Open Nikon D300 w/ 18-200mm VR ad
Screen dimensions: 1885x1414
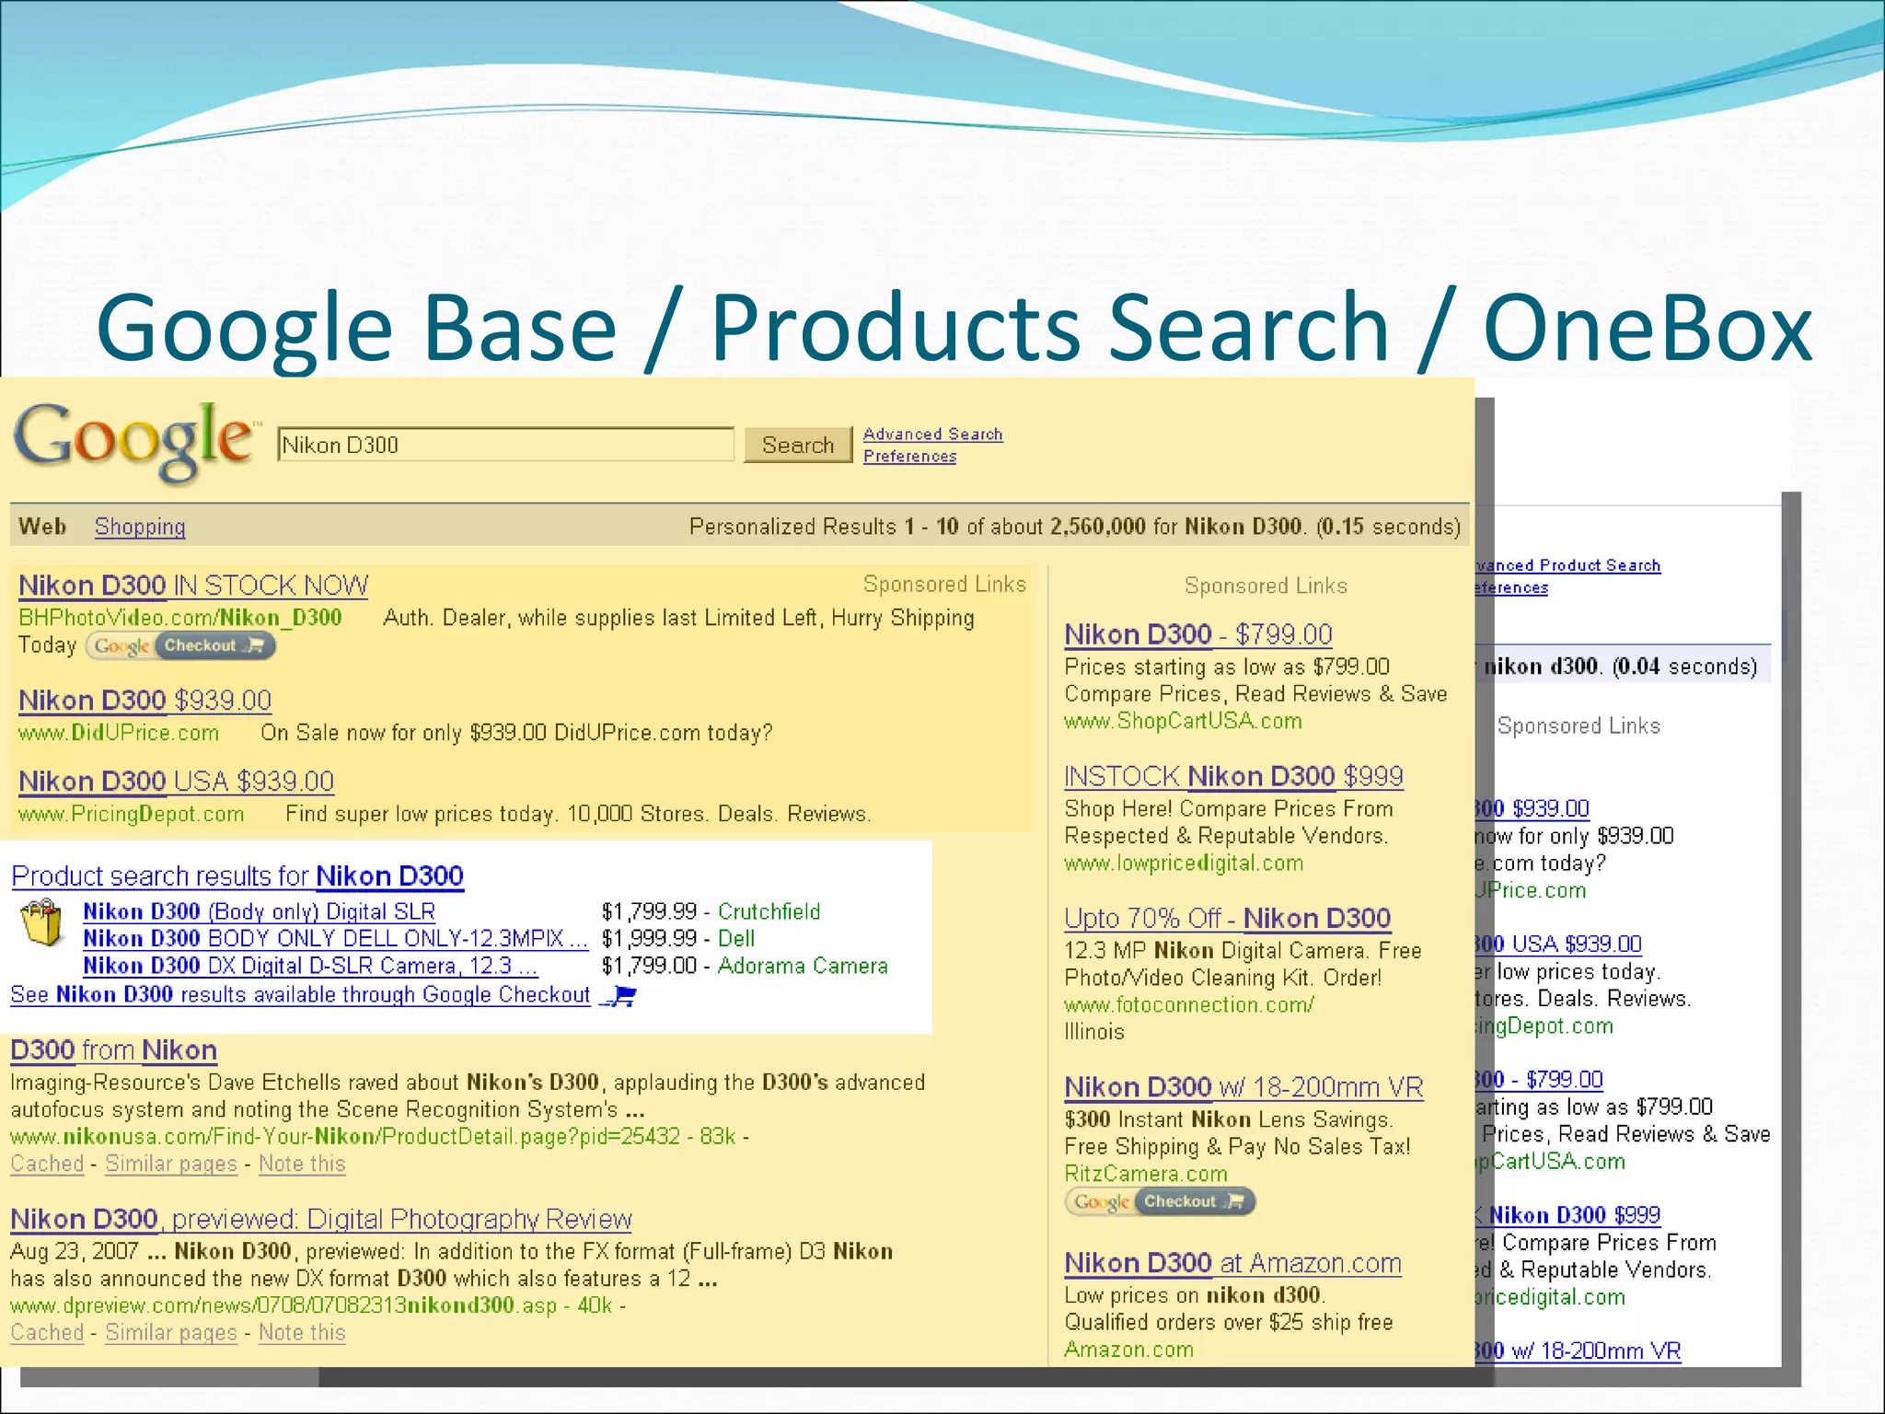(1243, 1087)
